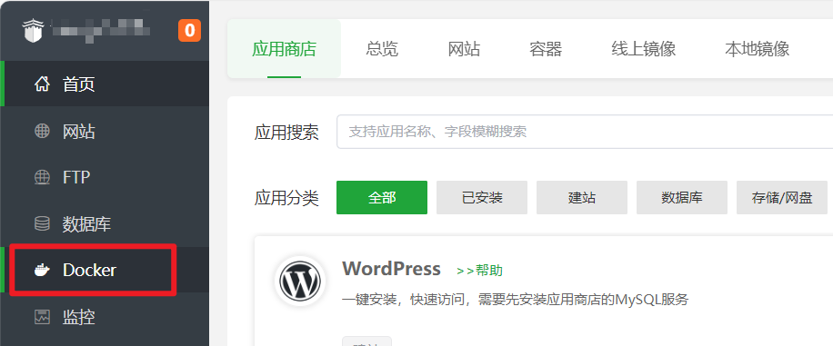
Task: Switch to the 本地镜像 tab
Action: pyautogui.click(x=757, y=49)
